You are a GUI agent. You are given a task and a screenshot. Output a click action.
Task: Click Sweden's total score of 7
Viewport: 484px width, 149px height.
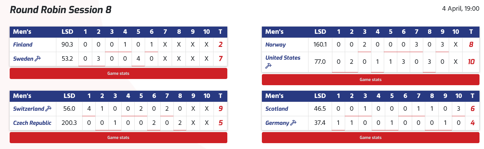[220, 59]
